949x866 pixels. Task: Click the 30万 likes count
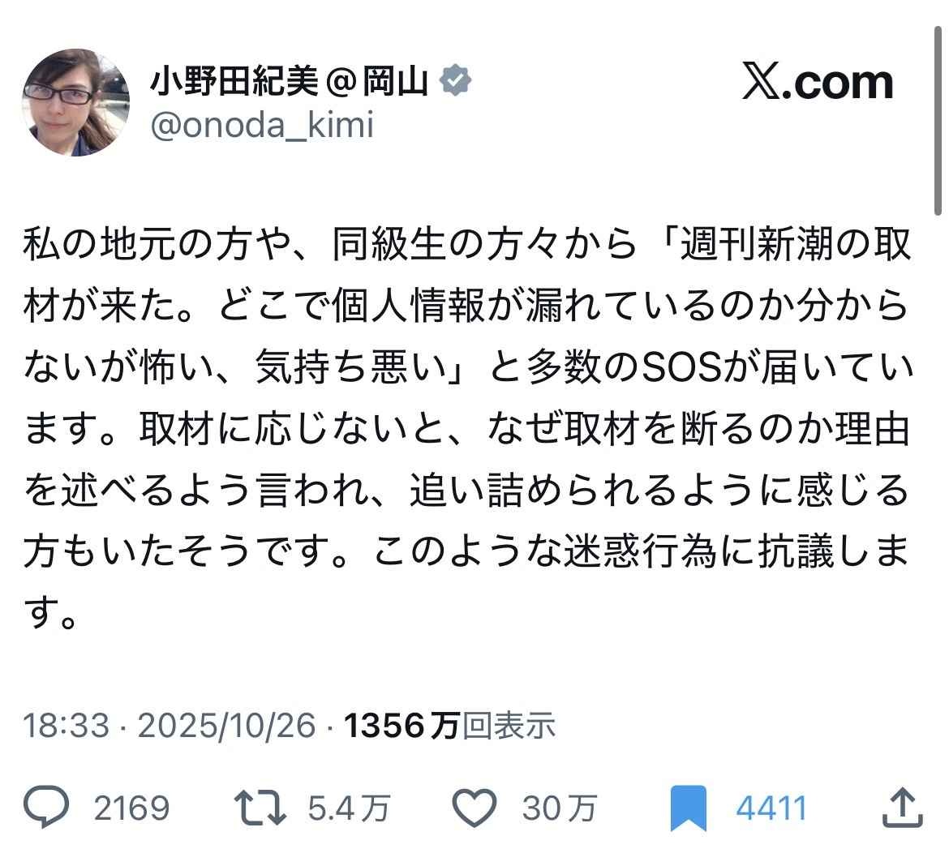(560, 808)
